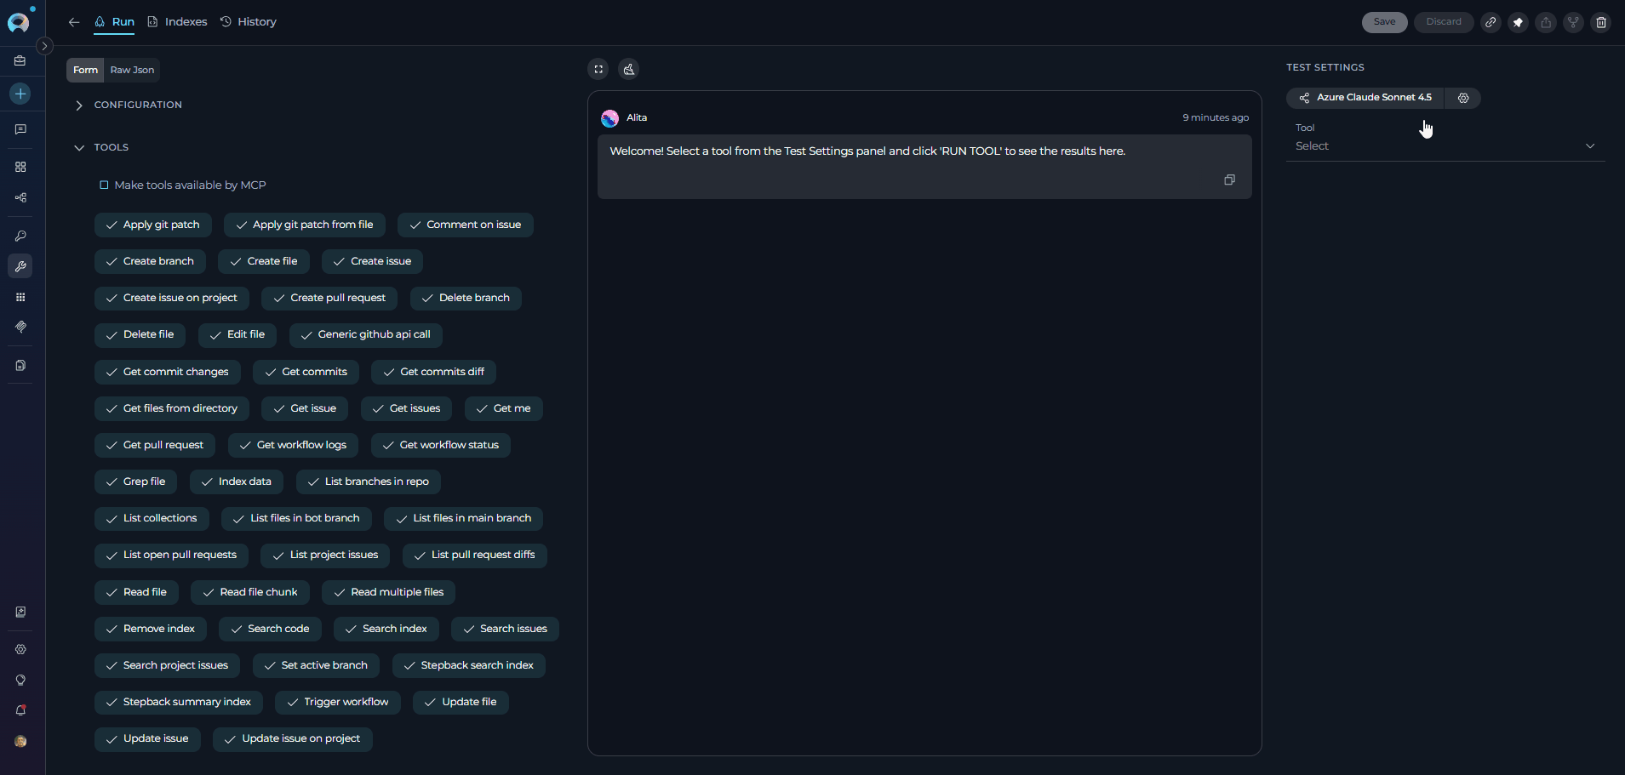1625x775 pixels.
Task: Toggle the Trigger workflow tool
Action: (338, 702)
